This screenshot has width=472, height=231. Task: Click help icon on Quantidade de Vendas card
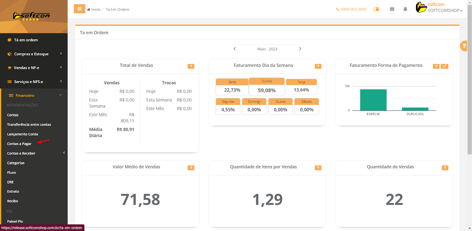tap(445, 168)
